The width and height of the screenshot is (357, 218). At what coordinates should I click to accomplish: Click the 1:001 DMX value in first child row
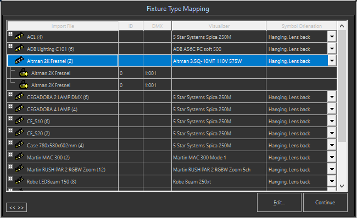click(150, 73)
